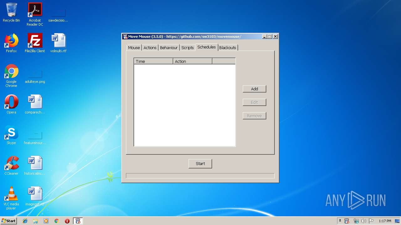Select the featureinsur file icon
The image size is (401, 225).
[35, 138]
